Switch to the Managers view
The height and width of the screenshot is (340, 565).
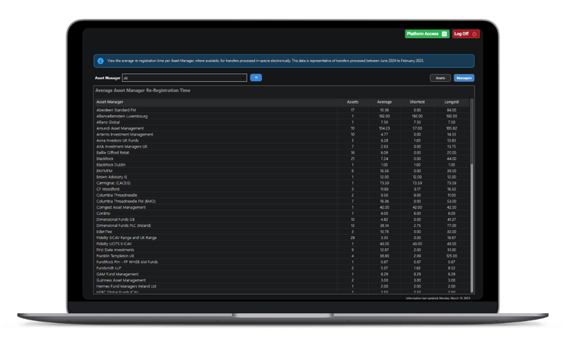click(464, 78)
